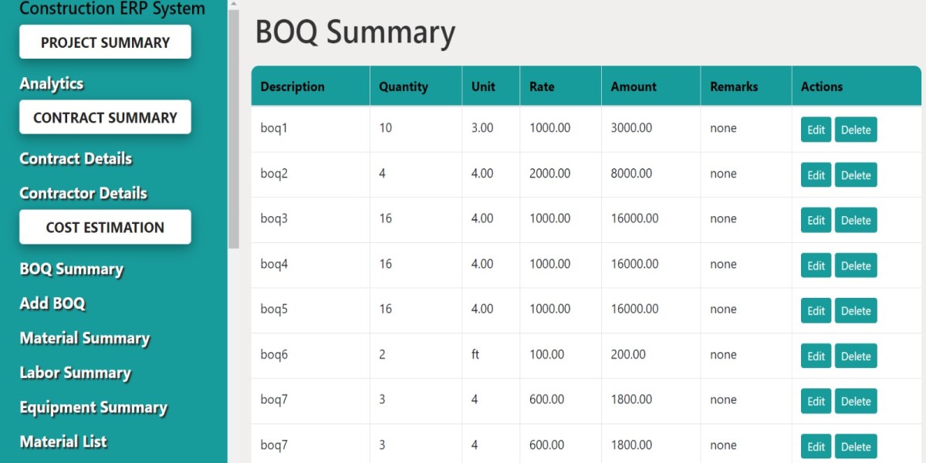Delete the boq6 row
Viewport: 926px width, 463px height.
coord(856,357)
